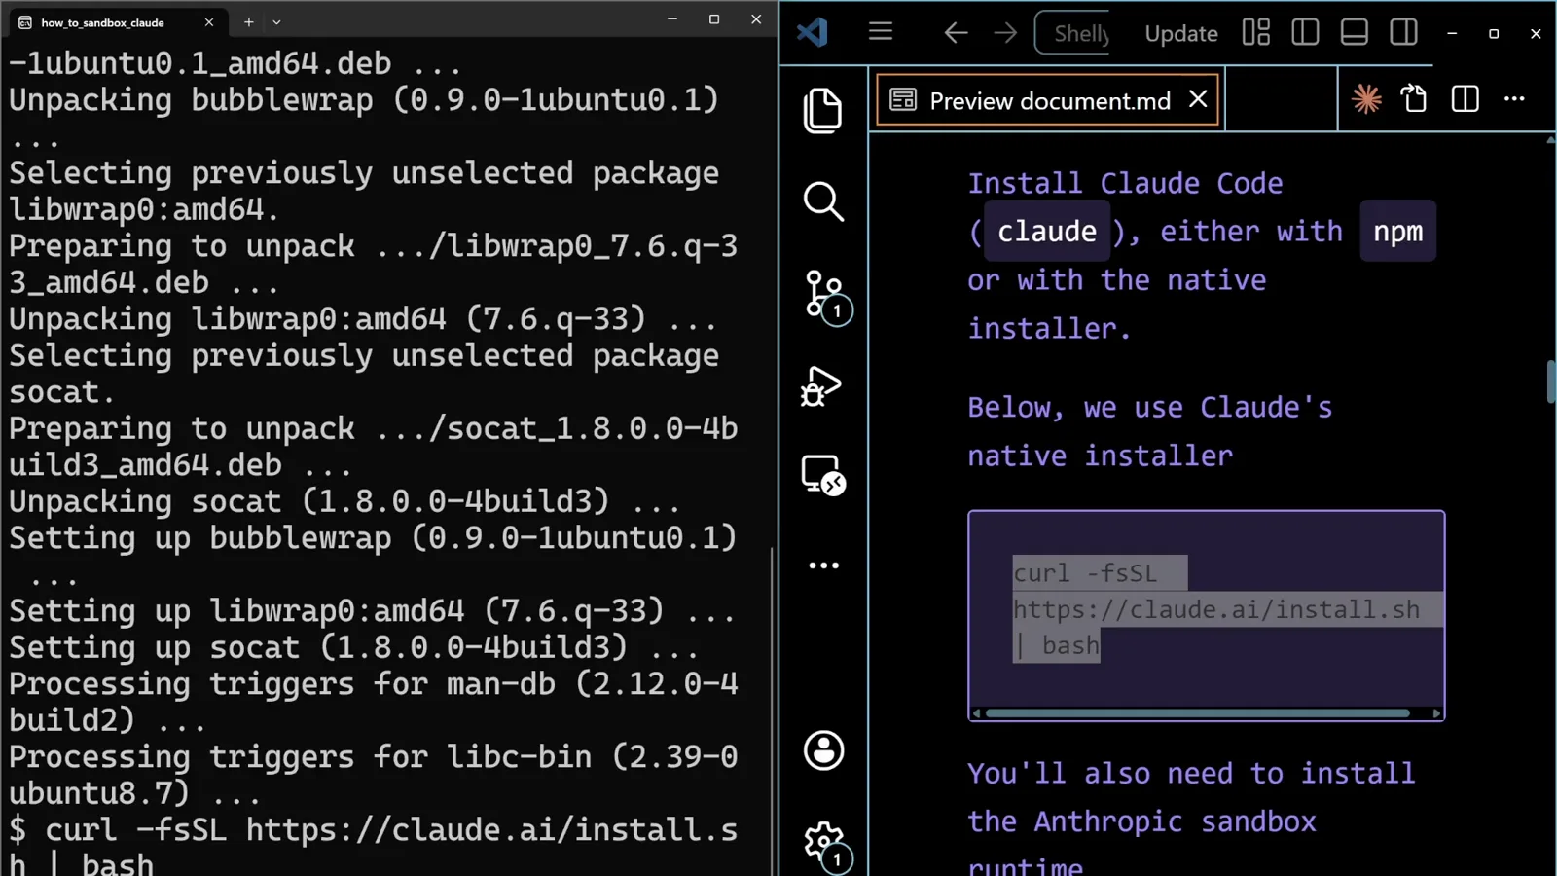1557x876 pixels.
Task: Open the Run and Debug view
Action: click(x=822, y=386)
